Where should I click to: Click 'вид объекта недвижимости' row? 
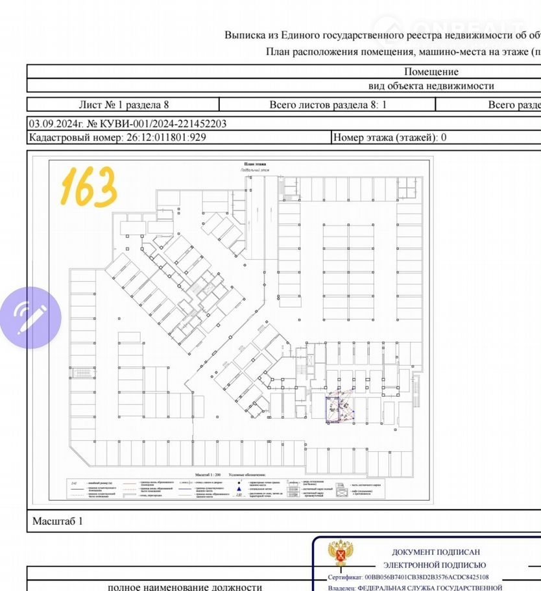(x=431, y=86)
